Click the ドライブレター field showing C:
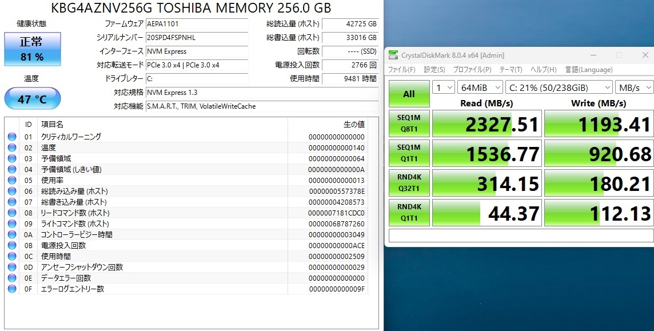 [197, 79]
